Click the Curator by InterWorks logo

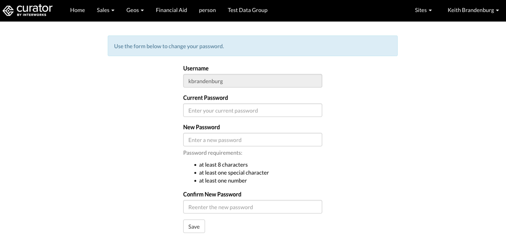28,10
